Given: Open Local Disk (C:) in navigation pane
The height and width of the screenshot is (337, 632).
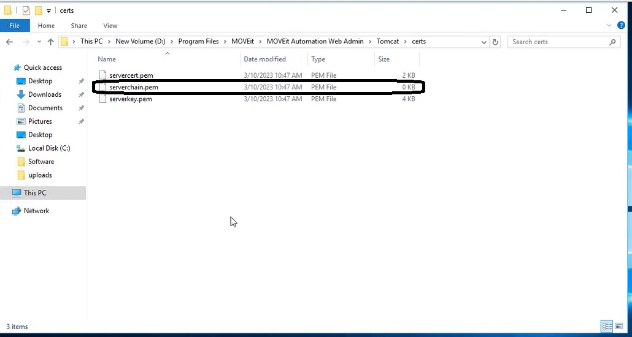Looking at the screenshot, I should coord(49,148).
